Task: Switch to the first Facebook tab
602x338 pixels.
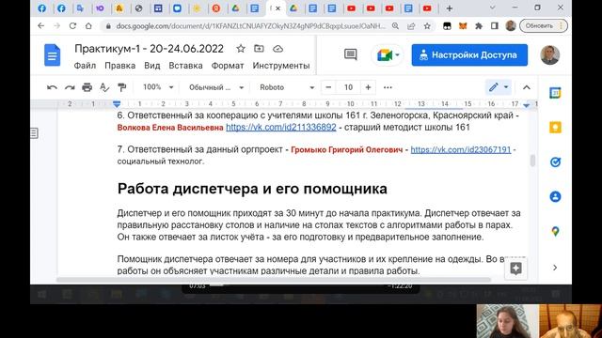Action: [x=41, y=8]
